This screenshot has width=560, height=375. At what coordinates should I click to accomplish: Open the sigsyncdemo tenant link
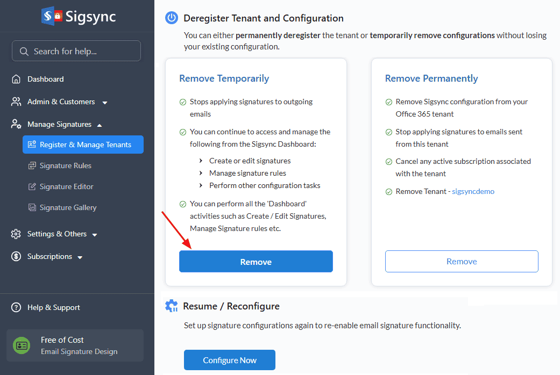(473, 191)
